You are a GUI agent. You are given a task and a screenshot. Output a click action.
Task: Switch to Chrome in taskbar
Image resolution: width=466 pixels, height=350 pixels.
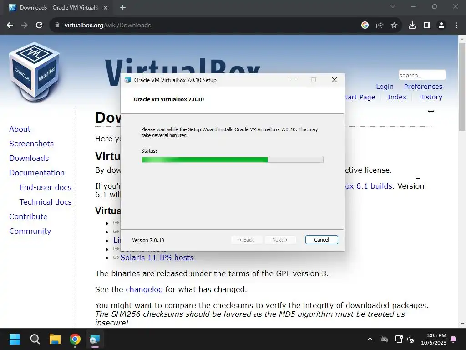pyautogui.click(x=75, y=339)
